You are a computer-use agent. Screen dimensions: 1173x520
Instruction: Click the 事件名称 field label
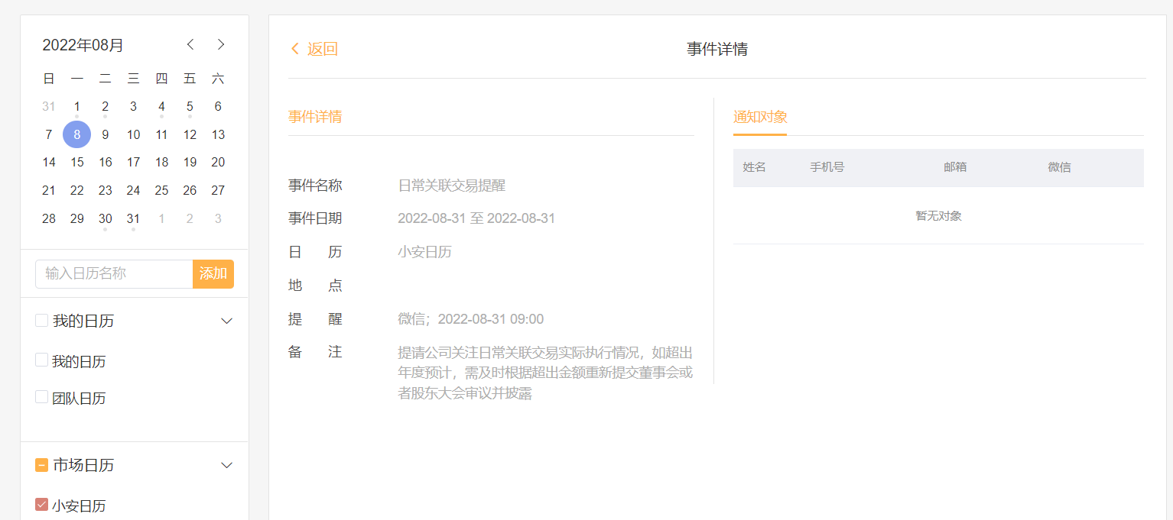coord(315,185)
